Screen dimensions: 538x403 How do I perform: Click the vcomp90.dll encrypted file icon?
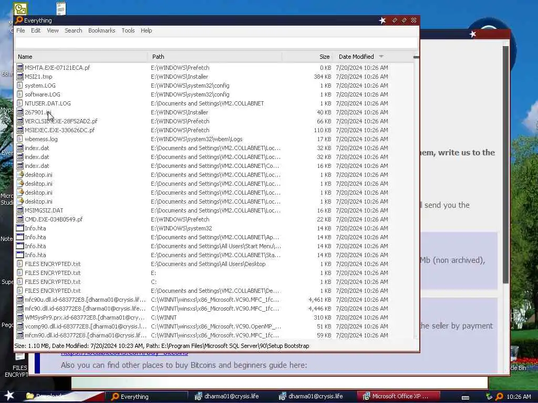pyautogui.click(x=20, y=326)
